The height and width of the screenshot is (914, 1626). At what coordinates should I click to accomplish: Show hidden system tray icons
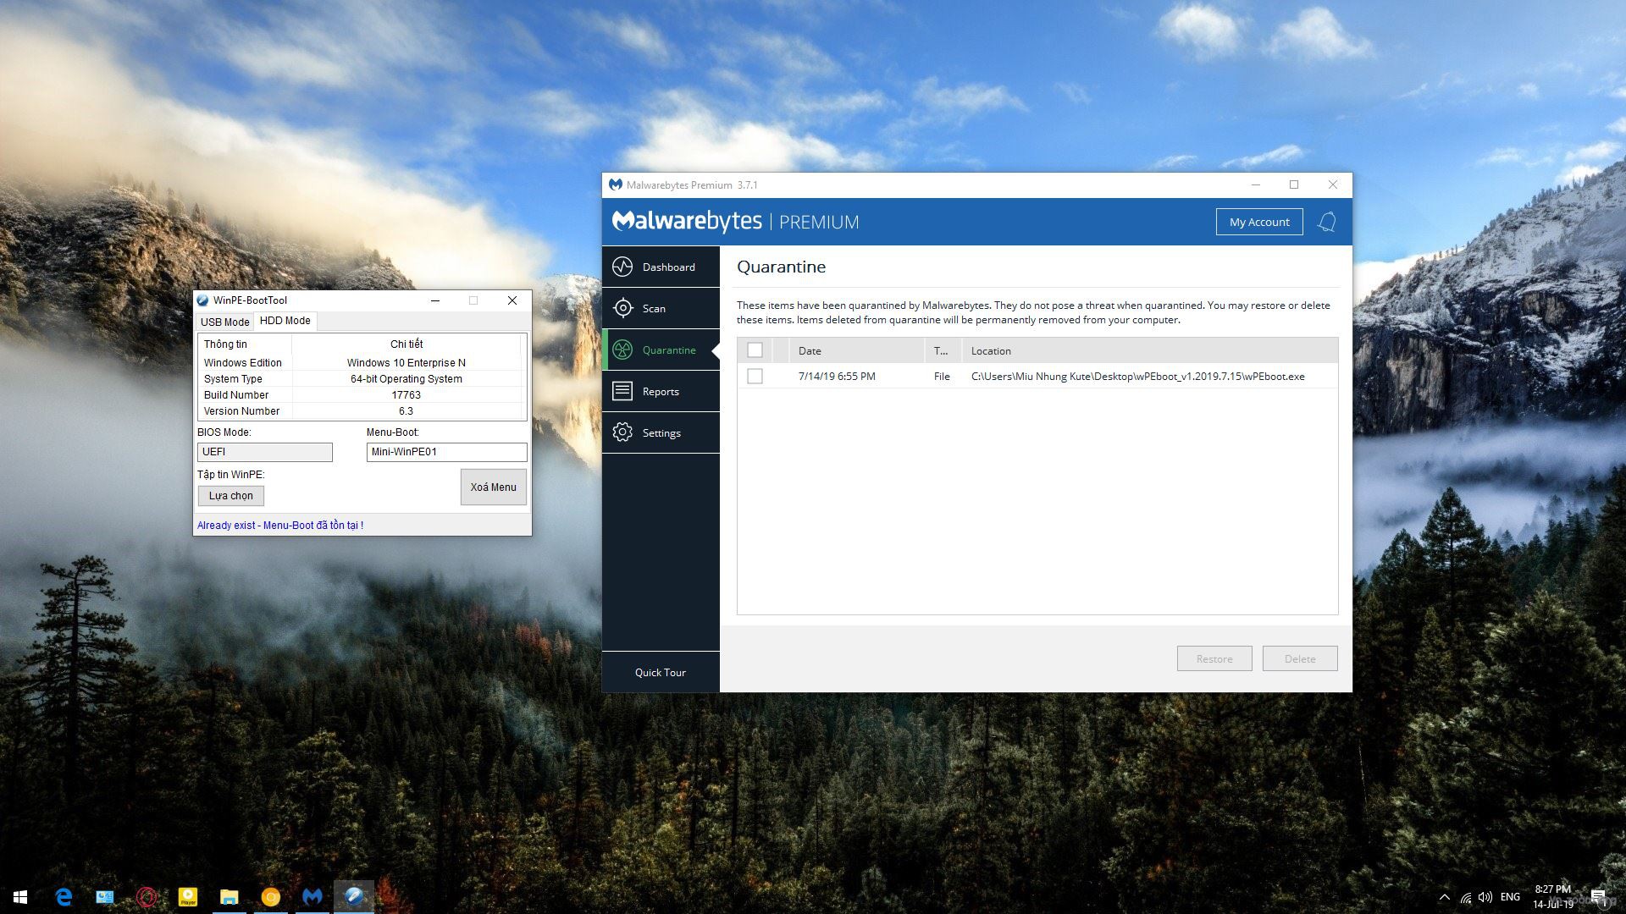pos(1444,897)
